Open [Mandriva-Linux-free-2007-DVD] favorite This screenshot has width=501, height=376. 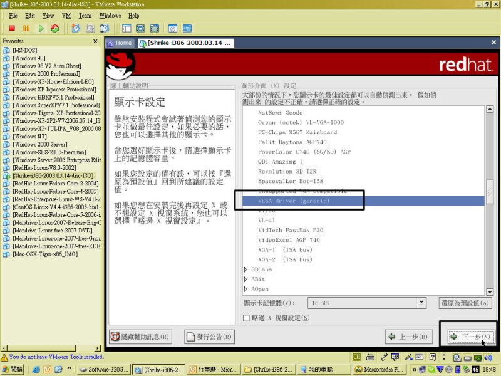click(x=53, y=230)
